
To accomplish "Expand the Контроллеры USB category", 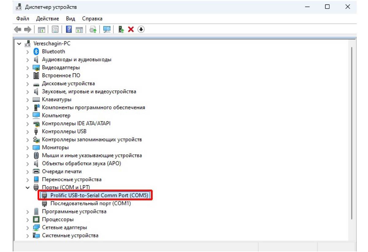I will [28, 132].
